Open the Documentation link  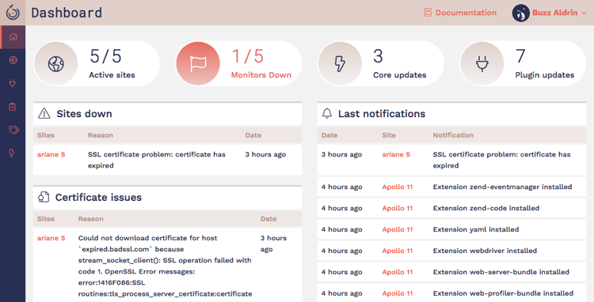tap(460, 13)
